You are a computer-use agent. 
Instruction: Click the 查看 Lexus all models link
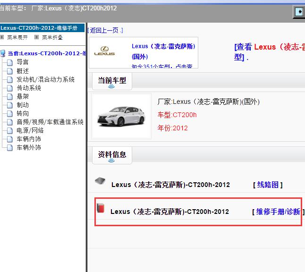(270, 52)
